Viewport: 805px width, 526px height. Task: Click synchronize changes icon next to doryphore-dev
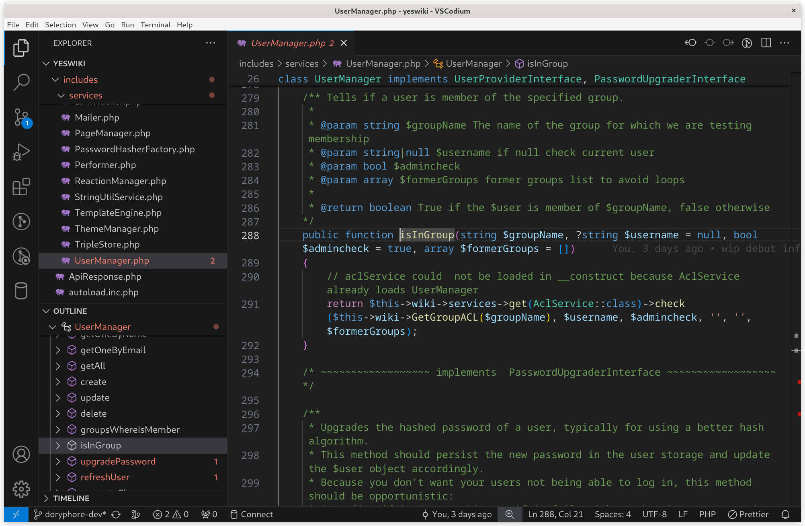point(116,514)
